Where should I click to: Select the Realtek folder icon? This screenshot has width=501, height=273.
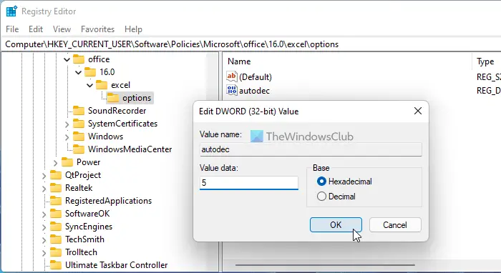pos(56,187)
